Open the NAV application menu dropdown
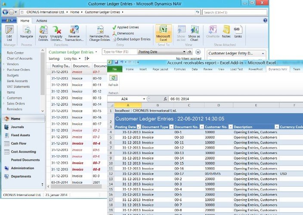303x215 pixels. coord(9,20)
